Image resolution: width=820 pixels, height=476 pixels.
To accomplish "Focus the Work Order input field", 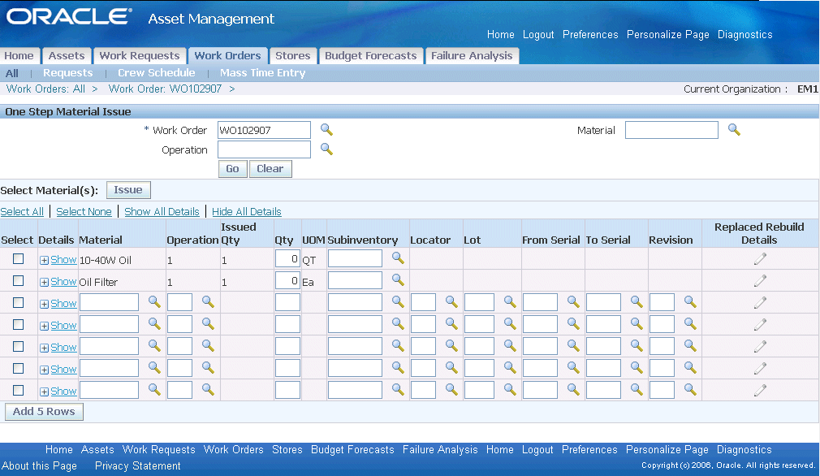I will coord(264,130).
